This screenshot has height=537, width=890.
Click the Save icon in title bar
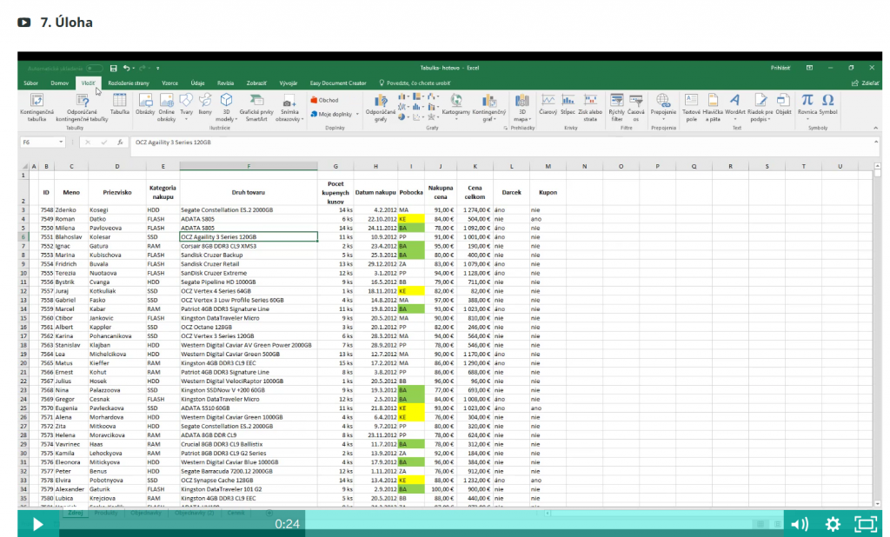pos(114,68)
